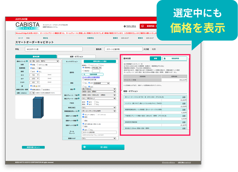
Task: Open the タテ 1450 height dropdown
Action: click(x=34, y=79)
